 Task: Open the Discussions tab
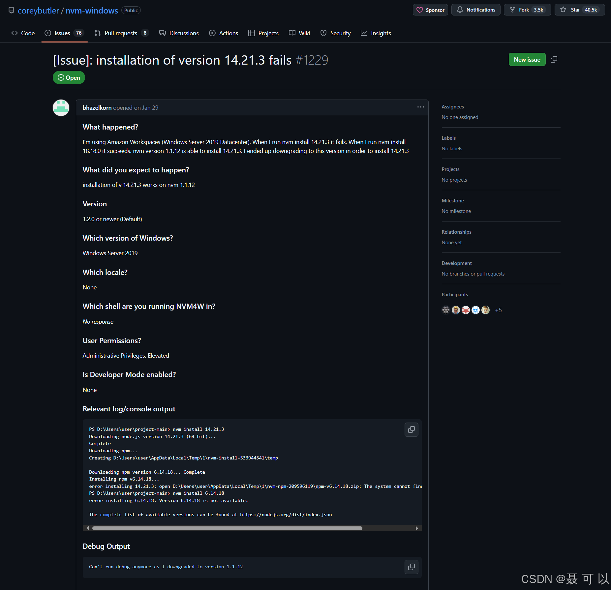coord(179,33)
